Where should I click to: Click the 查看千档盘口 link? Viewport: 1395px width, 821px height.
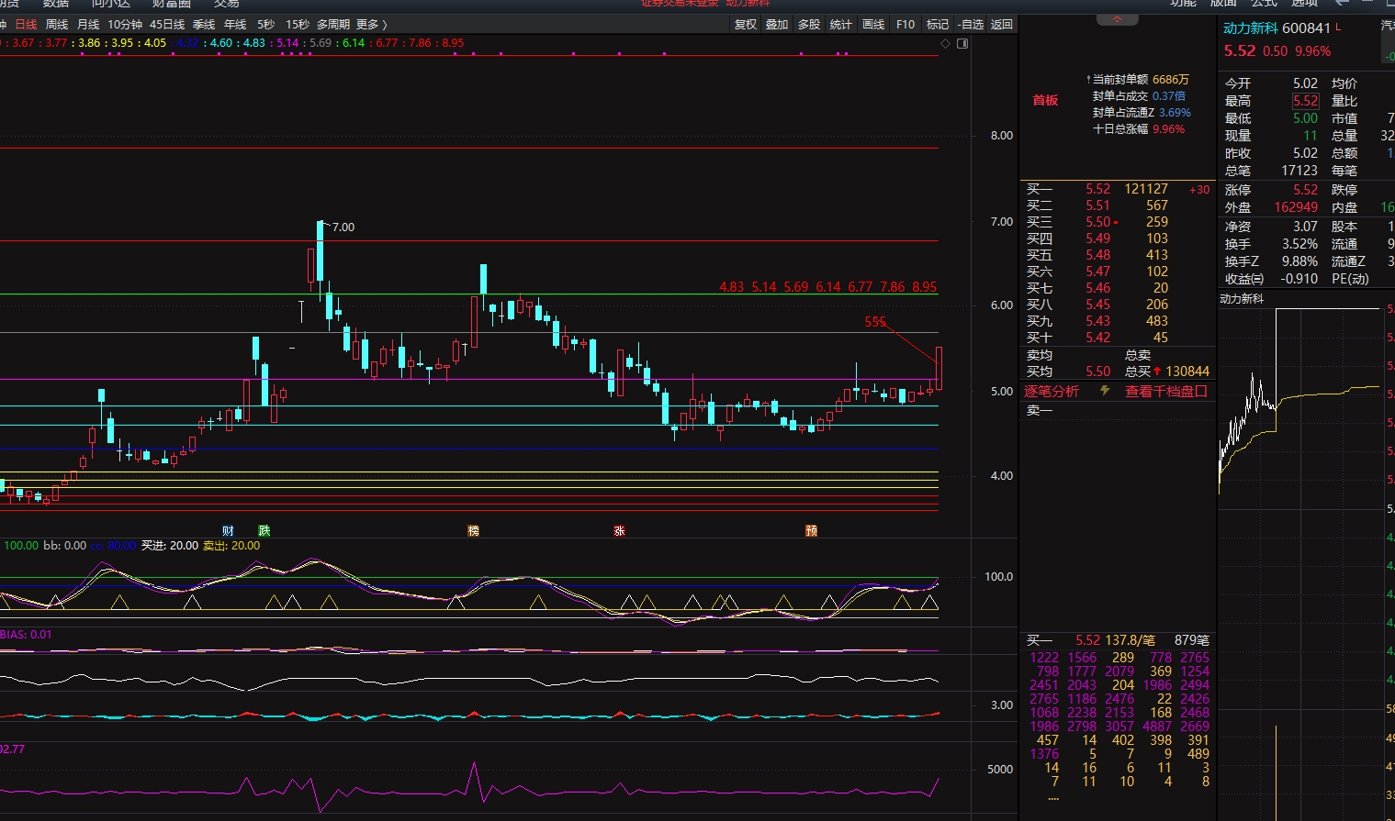pyautogui.click(x=1165, y=392)
